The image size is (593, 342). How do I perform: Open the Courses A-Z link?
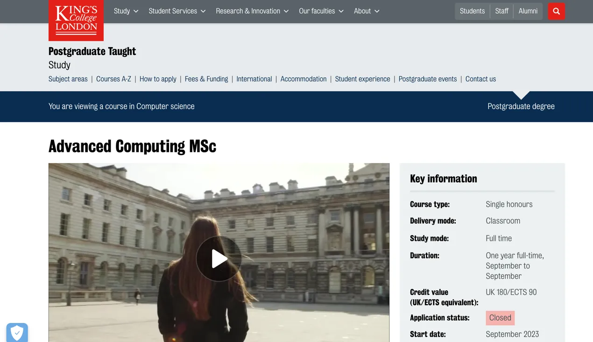tap(113, 79)
